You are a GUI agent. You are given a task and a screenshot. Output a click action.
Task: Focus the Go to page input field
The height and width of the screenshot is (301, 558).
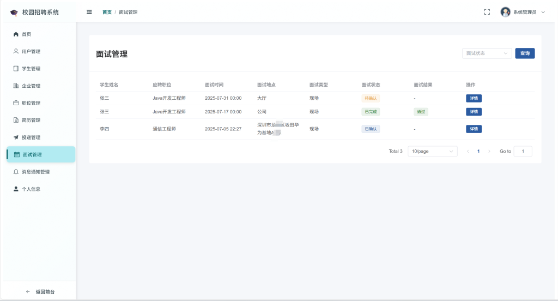(523, 152)
